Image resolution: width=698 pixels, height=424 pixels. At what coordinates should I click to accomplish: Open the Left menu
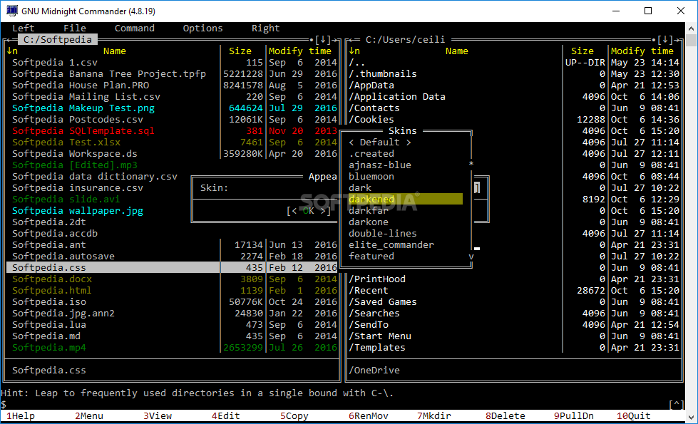click(23, 28)
